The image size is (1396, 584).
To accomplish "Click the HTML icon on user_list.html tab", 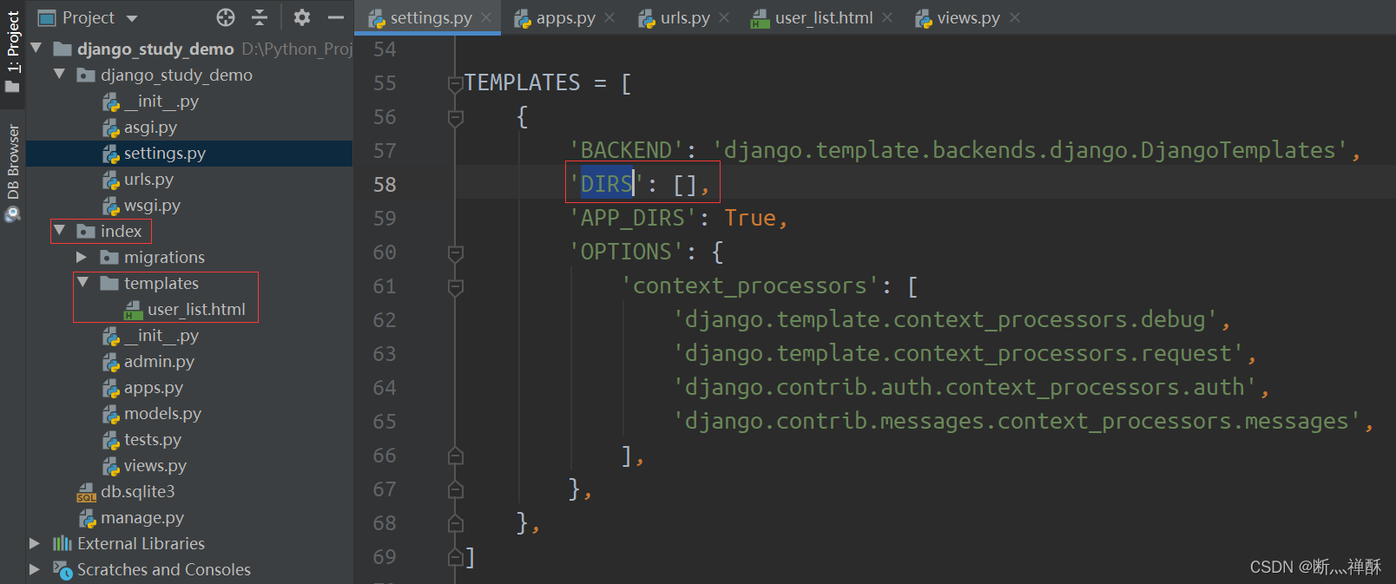I will [x=761, y=18].
